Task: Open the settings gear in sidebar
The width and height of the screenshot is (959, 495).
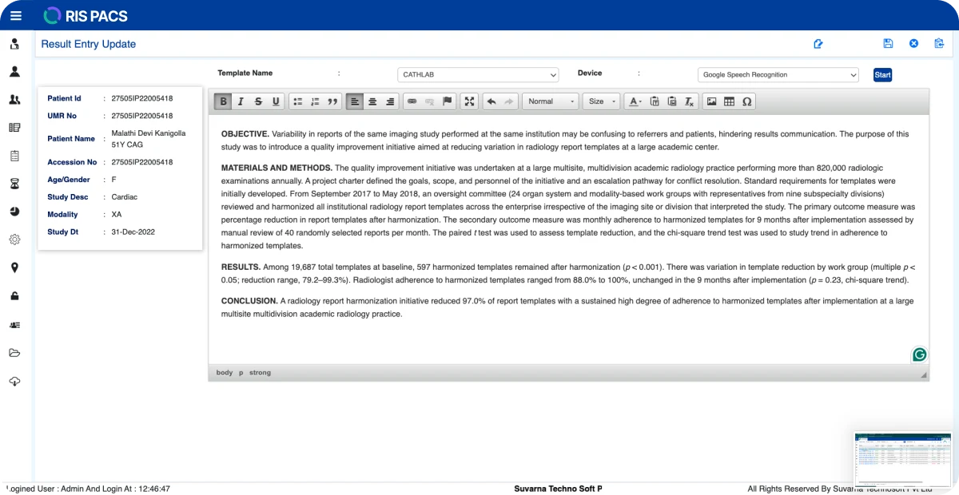Action: (14, 240)
